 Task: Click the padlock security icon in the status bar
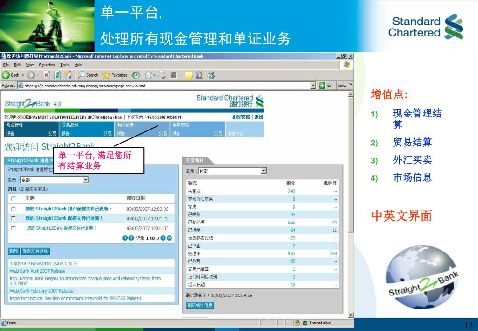tap(297, 323)
